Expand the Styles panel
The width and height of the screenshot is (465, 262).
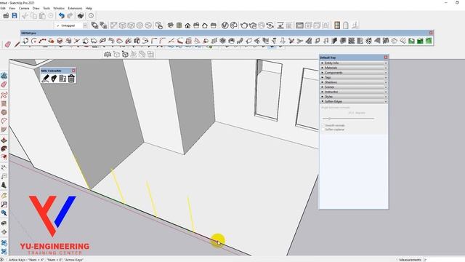323,97
